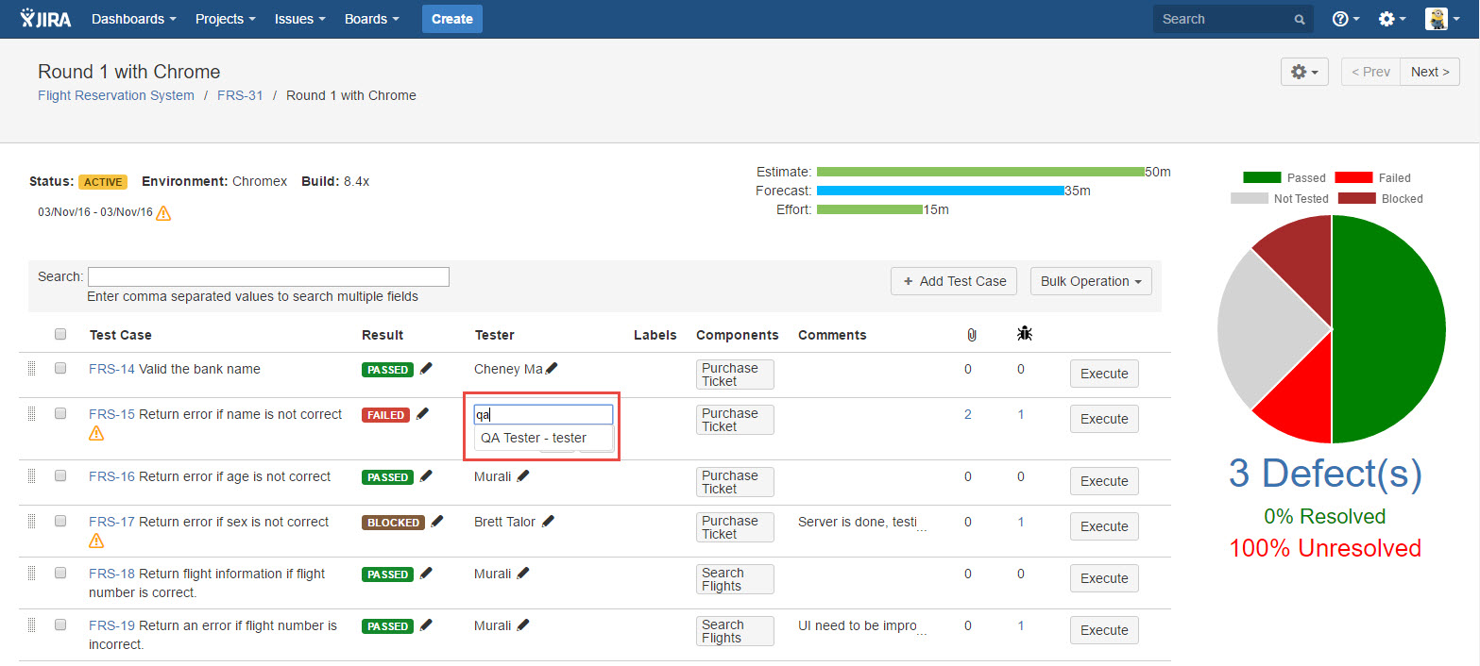Screen dimensions: 1480x666
Task: Open the help question mark menu
Action: click(1345, 19)
